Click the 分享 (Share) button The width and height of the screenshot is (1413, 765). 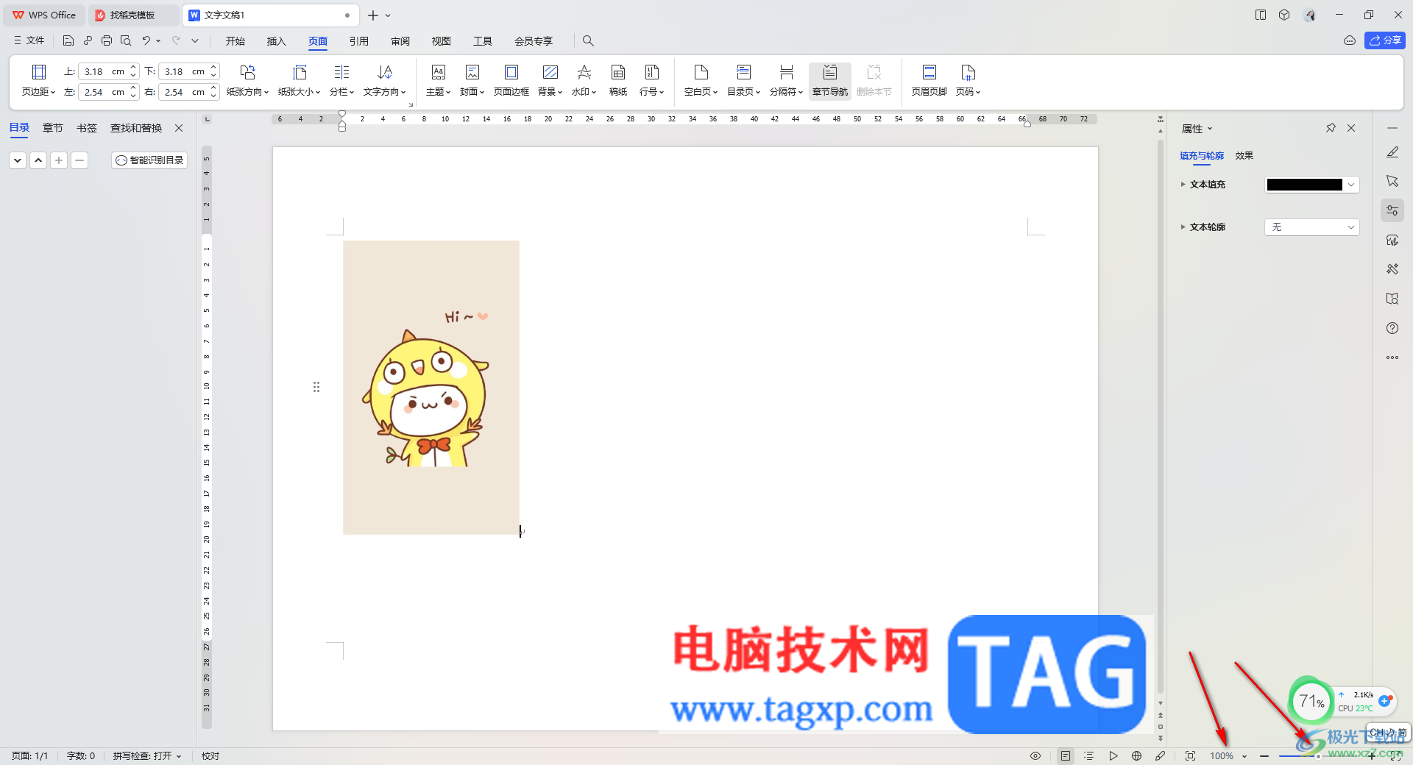[x=1385, y=40]
